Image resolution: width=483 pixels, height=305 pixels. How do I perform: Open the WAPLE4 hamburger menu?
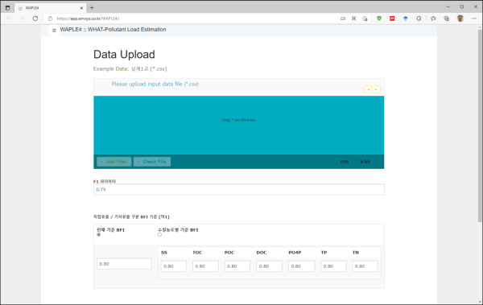[x=54, y=31]
